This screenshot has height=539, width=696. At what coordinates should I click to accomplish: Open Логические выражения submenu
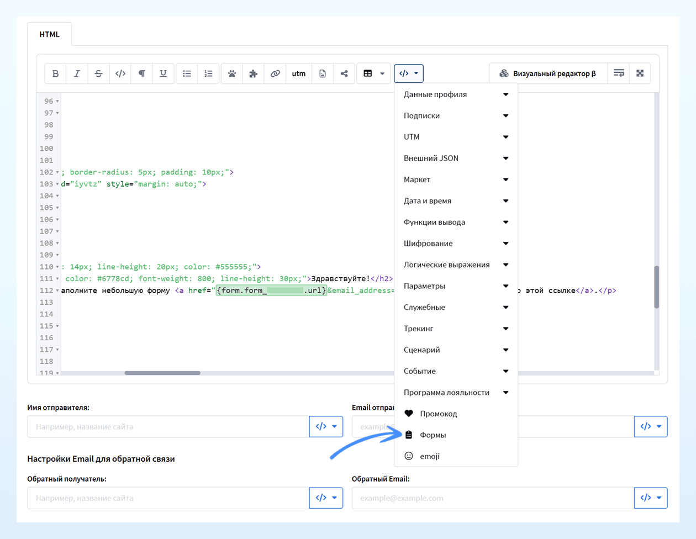456,265
